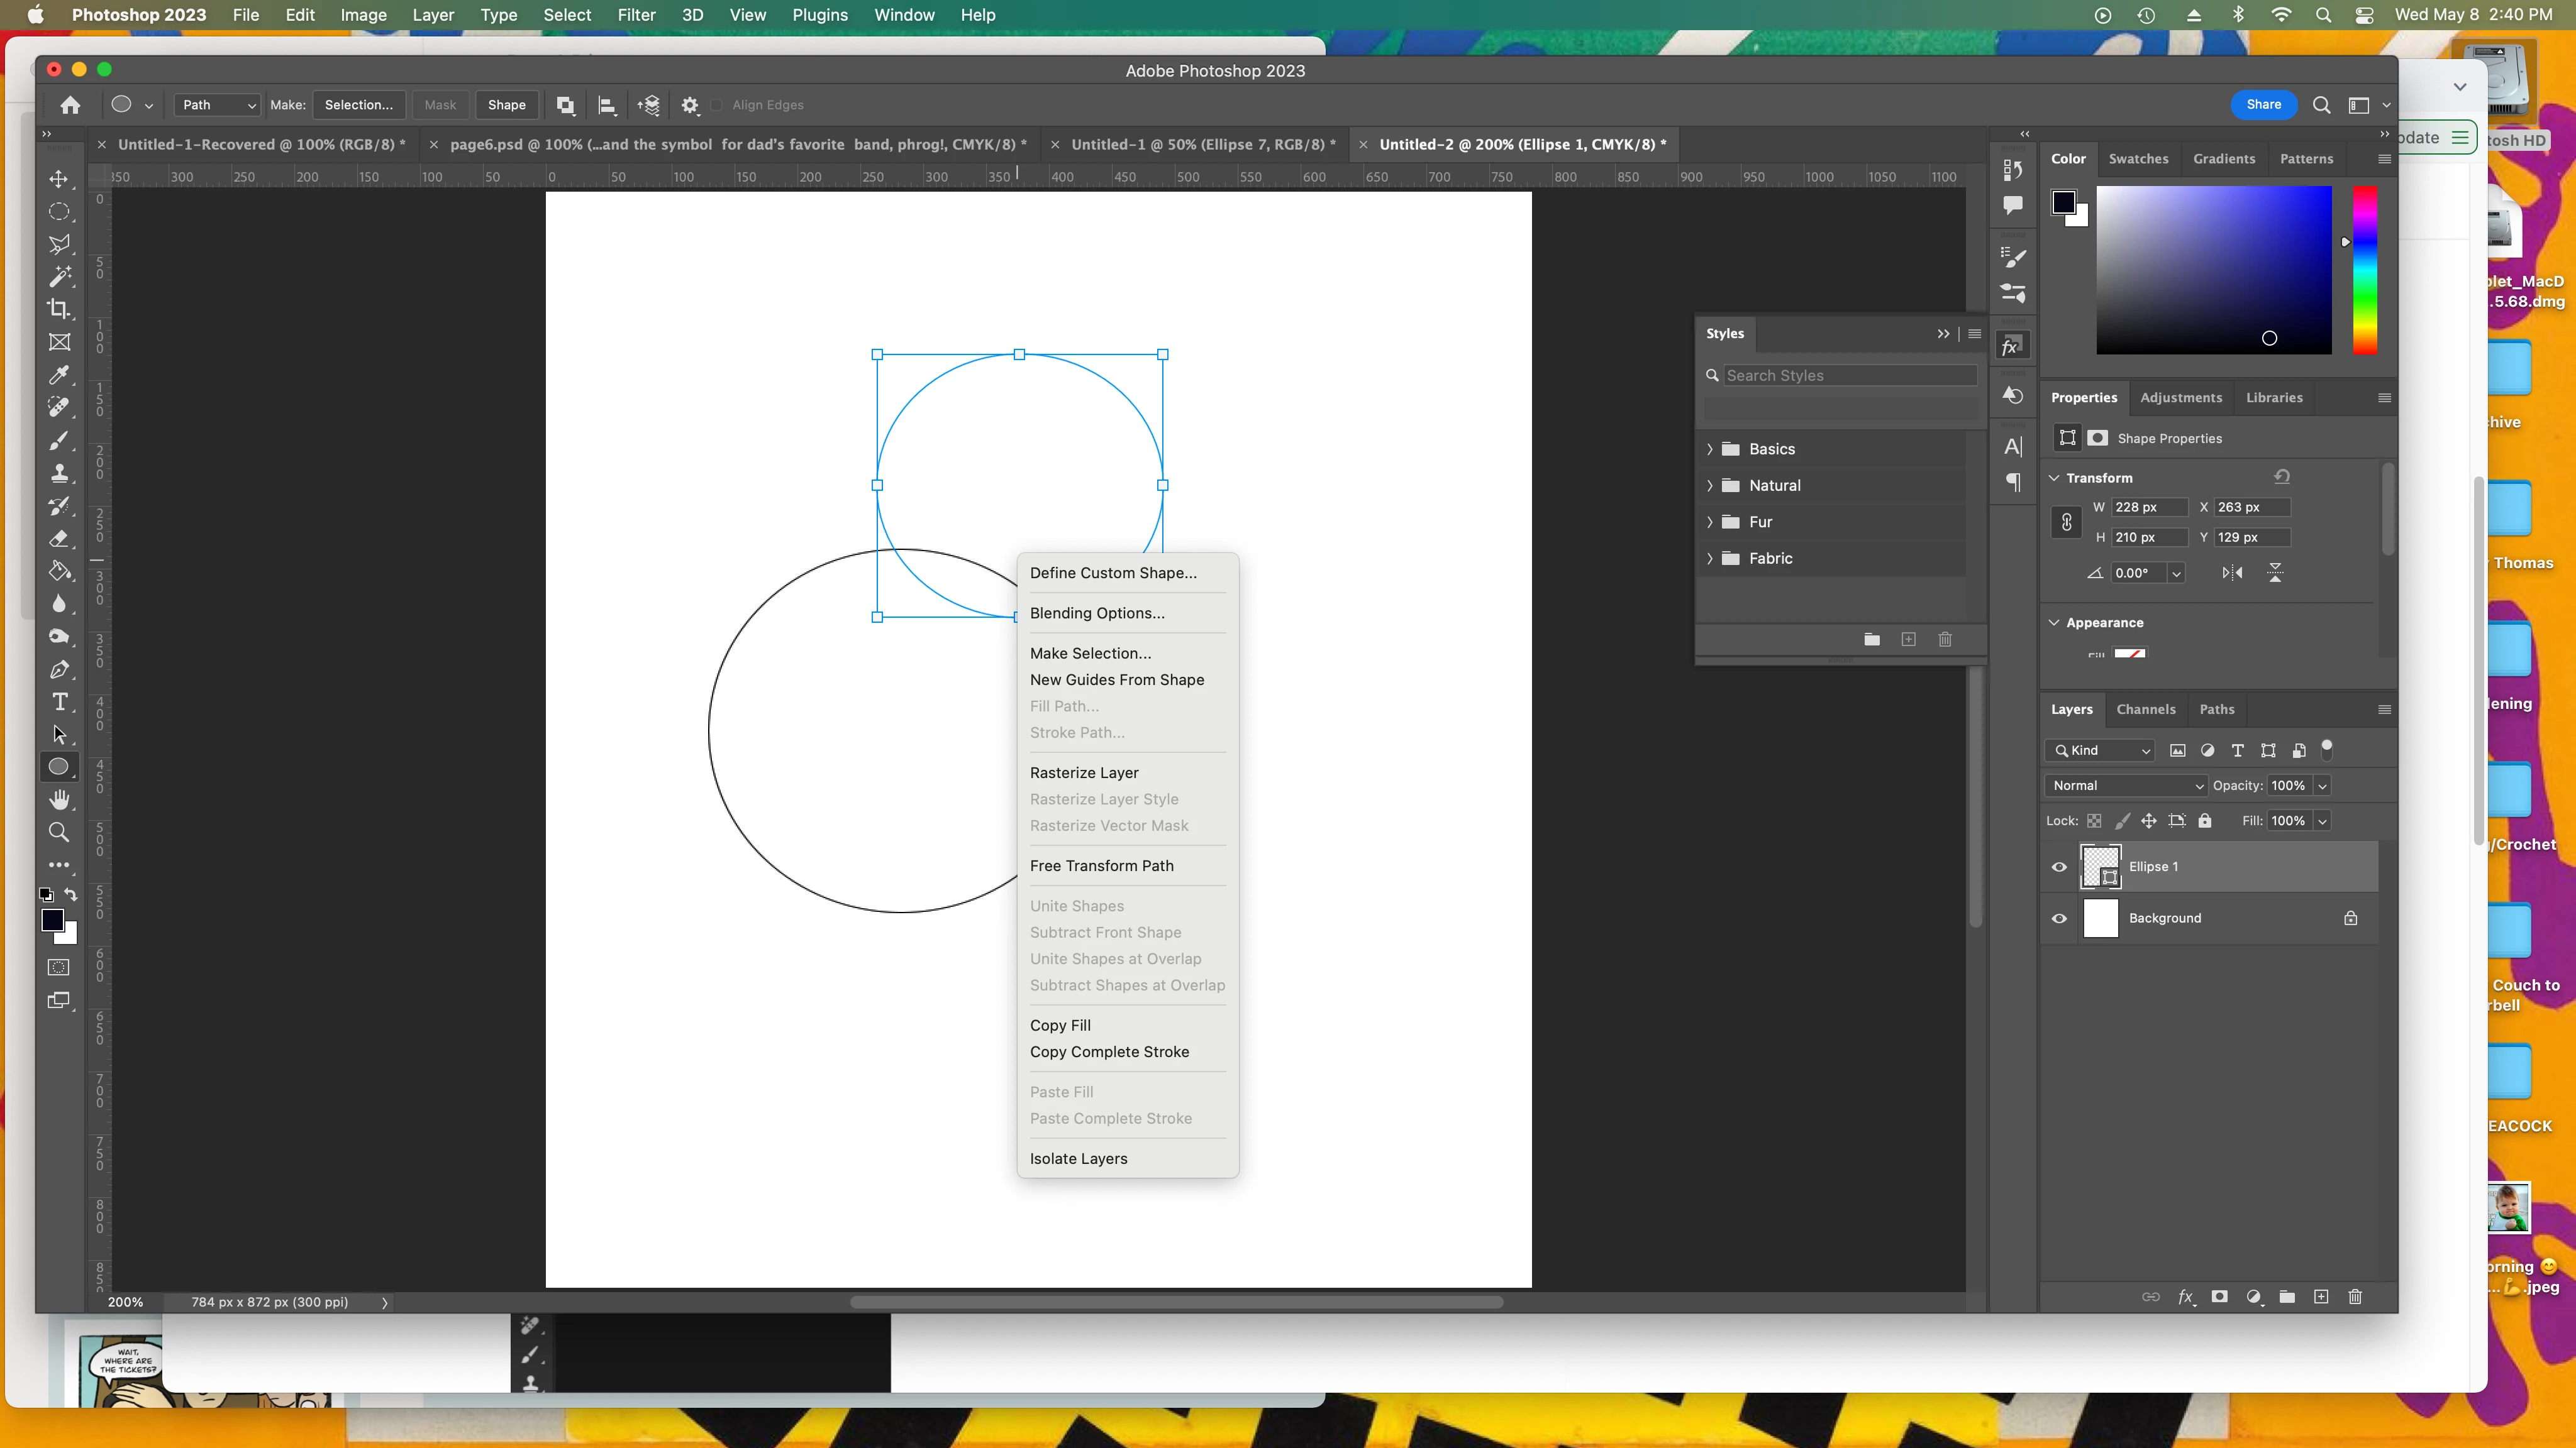Toggle link width and height proportions
The width and height of the screenshot is (2576, 1448).
(2066, 522)
